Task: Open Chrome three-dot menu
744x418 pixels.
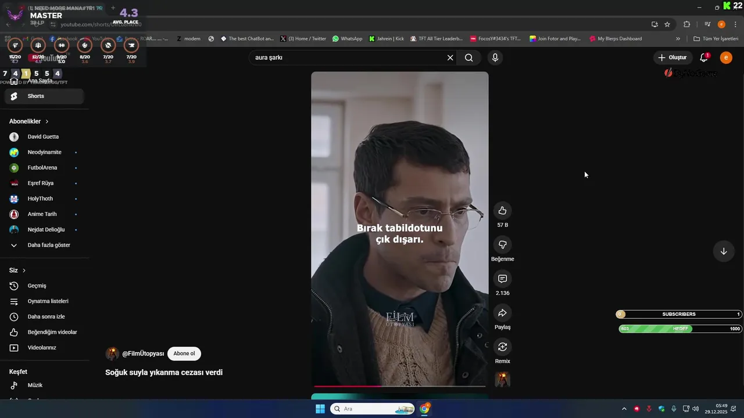Action: coord(734,24)
